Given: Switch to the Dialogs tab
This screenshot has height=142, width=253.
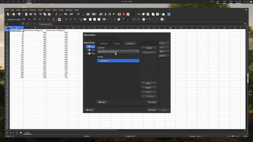Looking at the screenshot, I should click(x=117, y=43).
